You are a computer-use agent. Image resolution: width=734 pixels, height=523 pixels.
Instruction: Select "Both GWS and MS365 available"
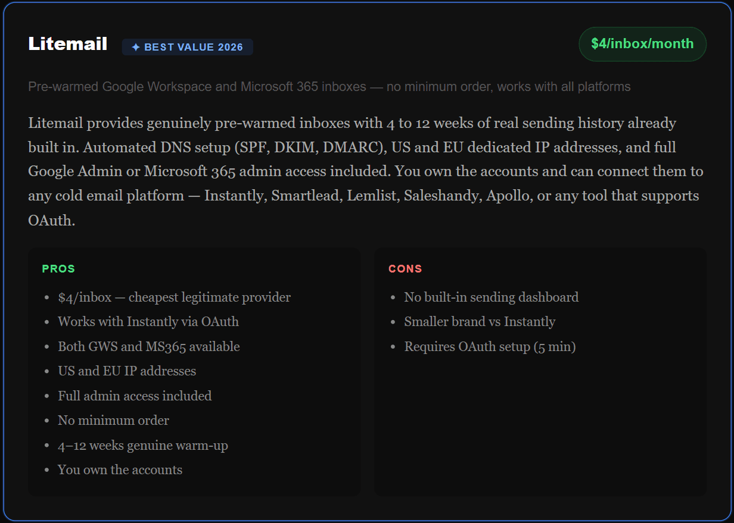(x=149, y=346)
